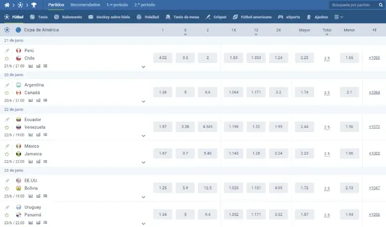
Task: Open more sports menu dropdown
Action: click(x=338, y=17)
